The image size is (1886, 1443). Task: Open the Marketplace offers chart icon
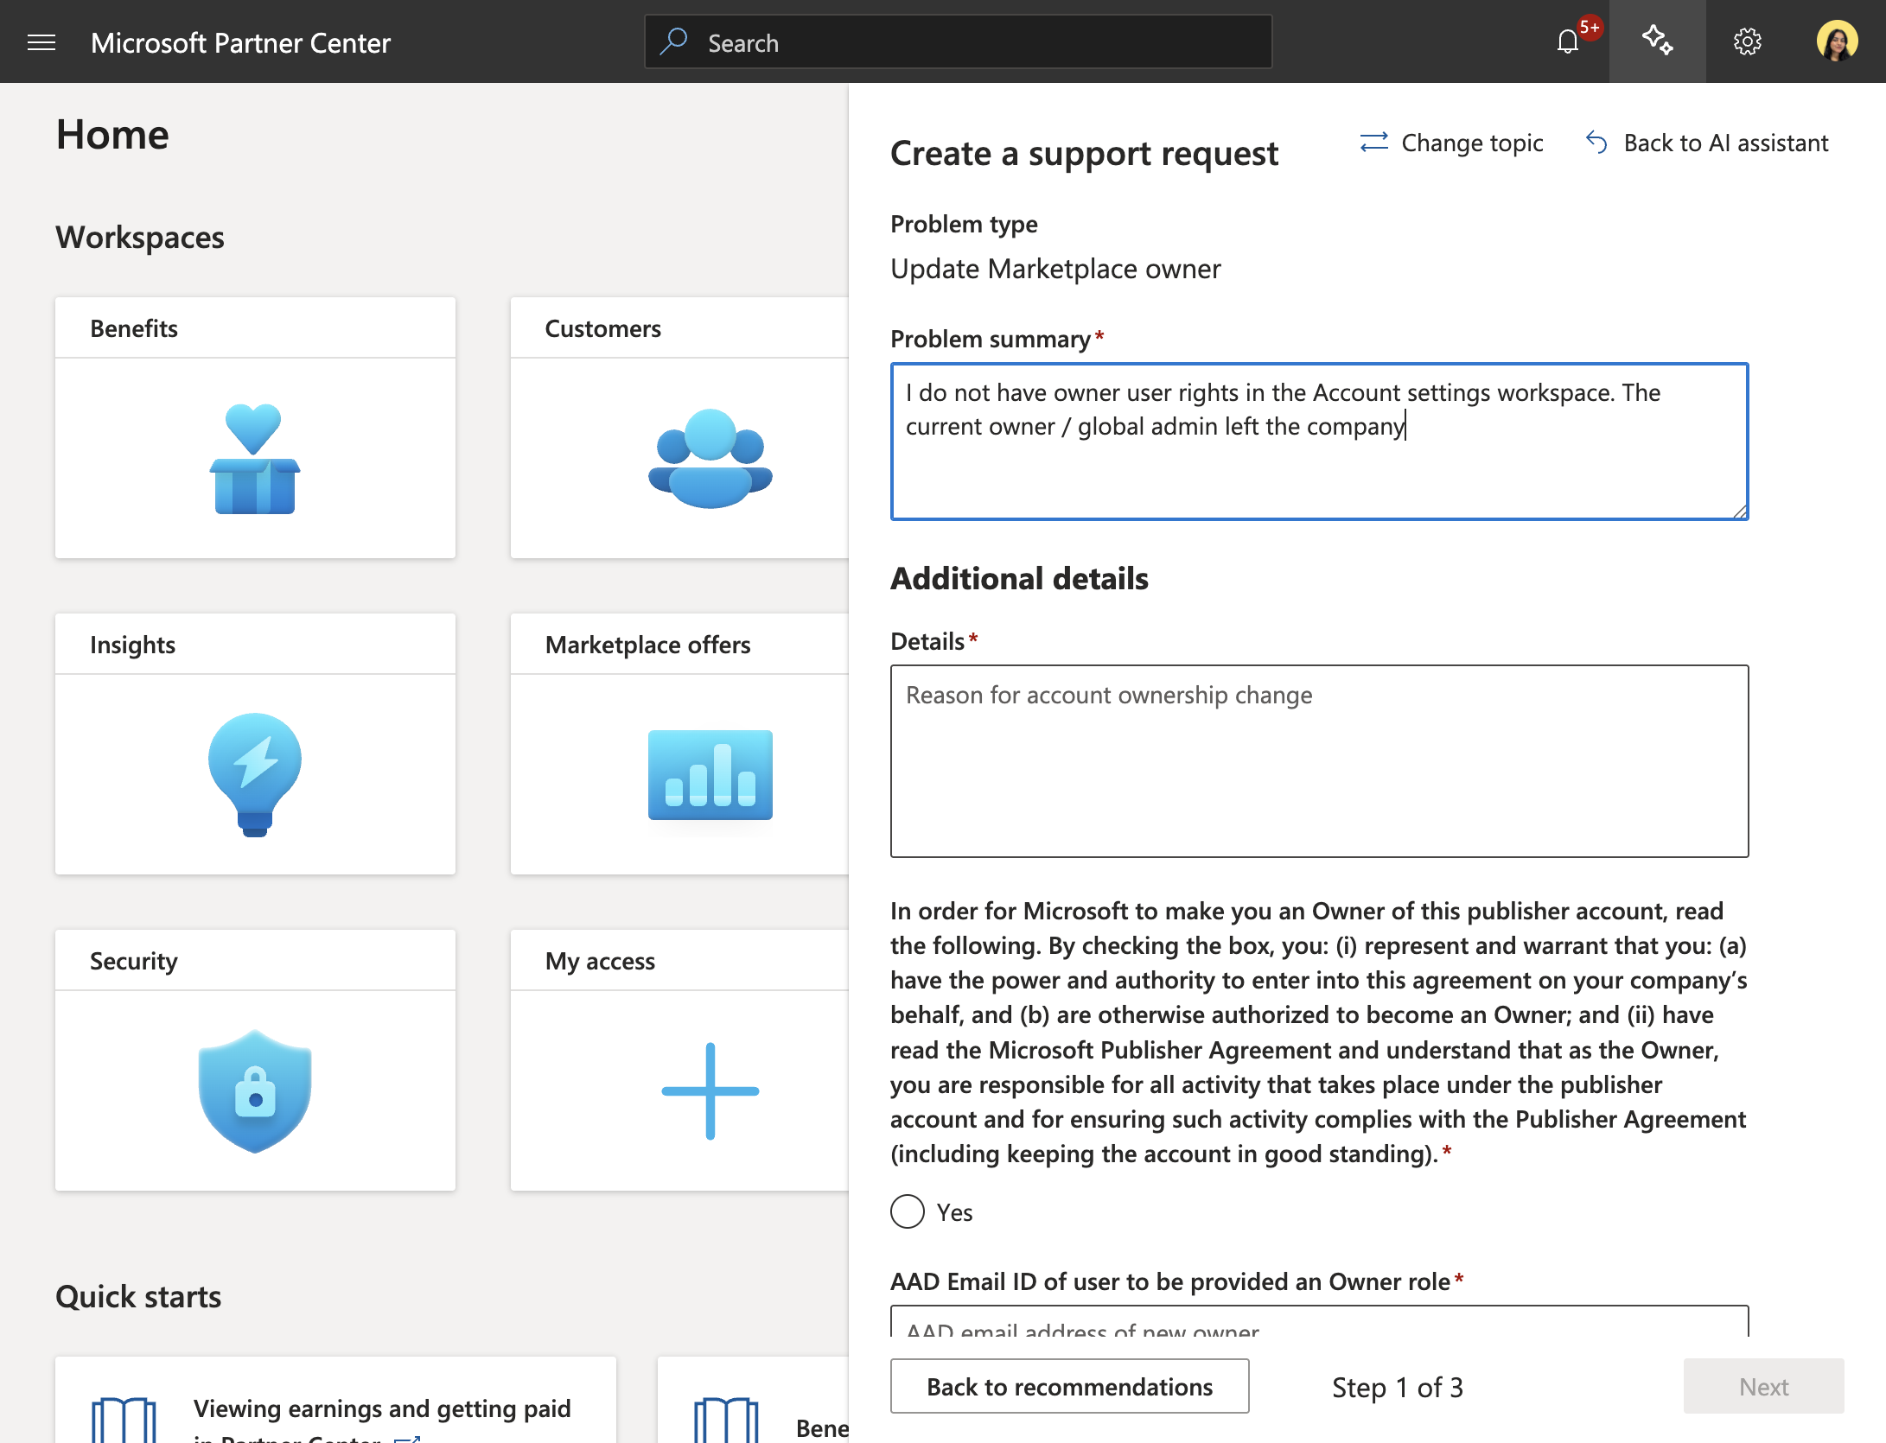coord(710,774)
